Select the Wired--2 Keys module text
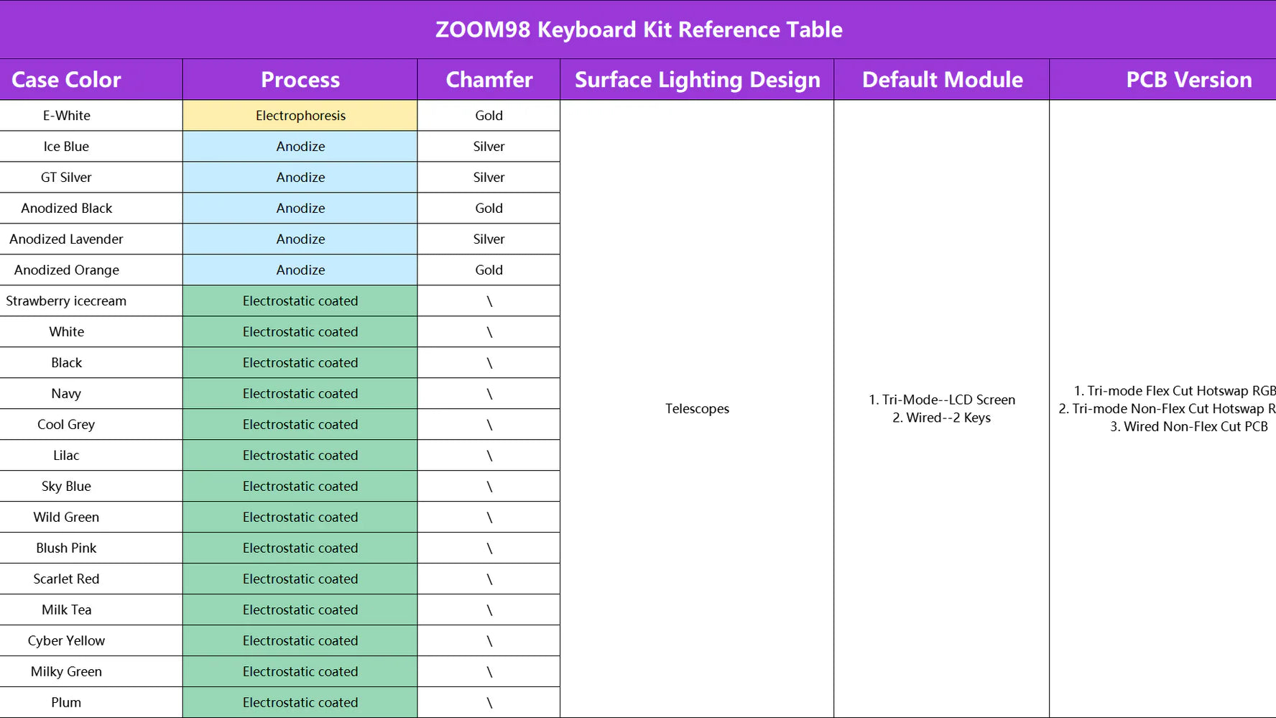Image resolution: width=1276 pixels, height=718 pixels. point(948,418)
